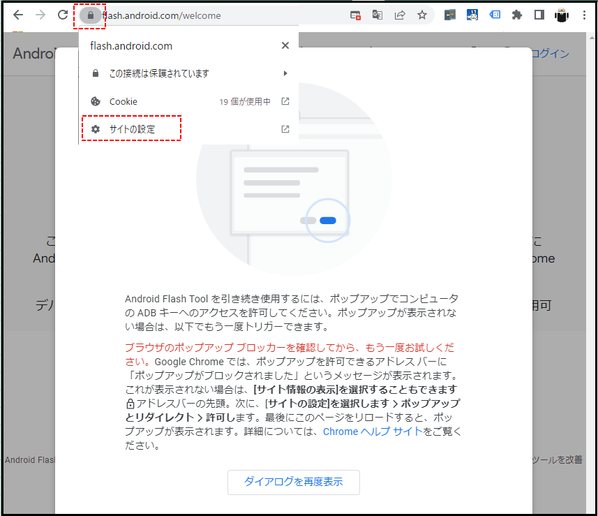
Task: Open the profile avatar icon
Action: pos(562,15)
